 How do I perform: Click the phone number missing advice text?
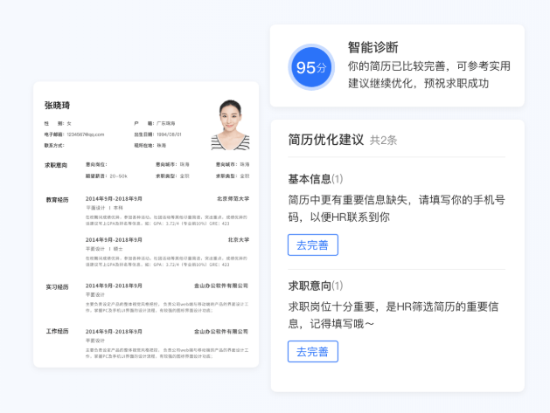pos(396,209)
